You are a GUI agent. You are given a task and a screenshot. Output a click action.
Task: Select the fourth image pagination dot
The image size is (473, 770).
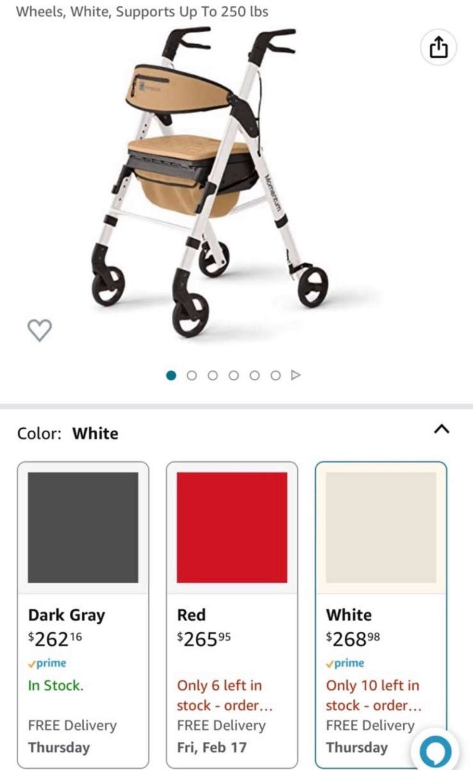coord(233,375)
